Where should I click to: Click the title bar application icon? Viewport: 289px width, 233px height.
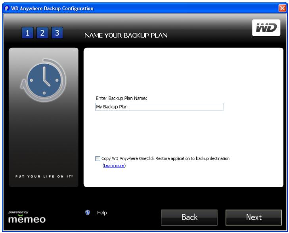7,8
